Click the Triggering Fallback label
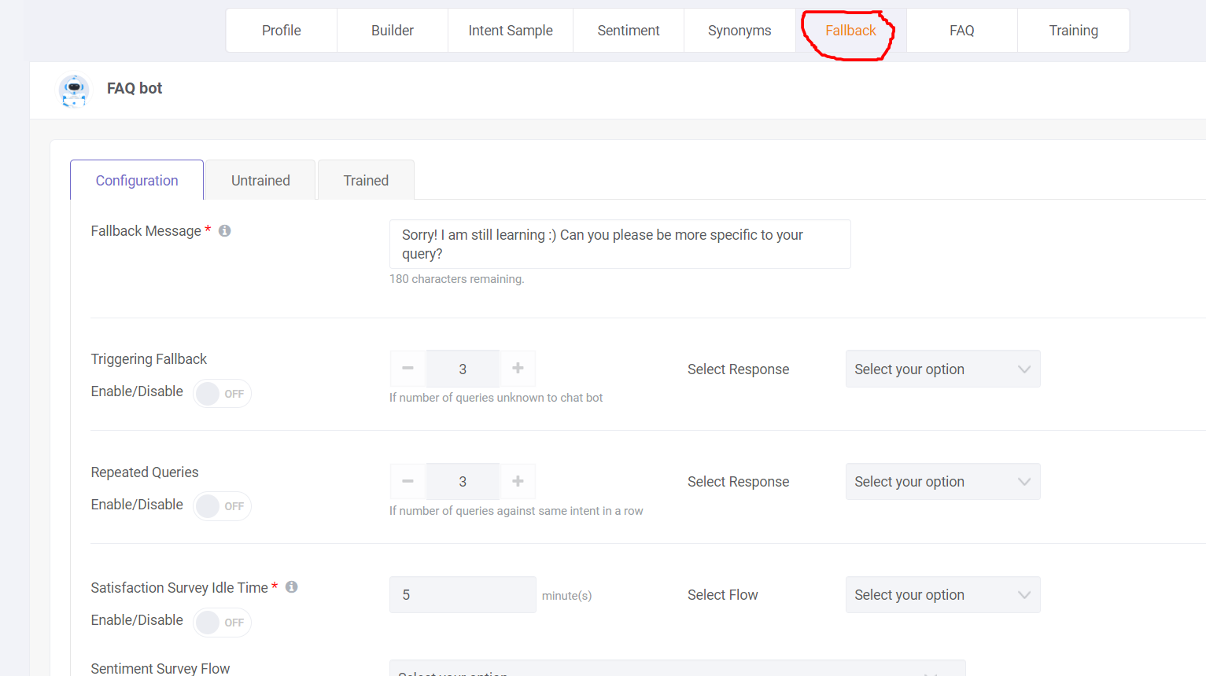 (x=149, y=359)
